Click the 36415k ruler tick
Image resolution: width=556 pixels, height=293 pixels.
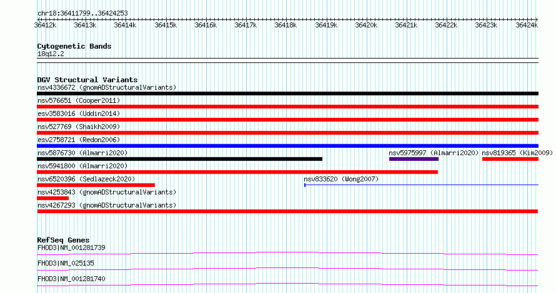(x=166, y=25)
